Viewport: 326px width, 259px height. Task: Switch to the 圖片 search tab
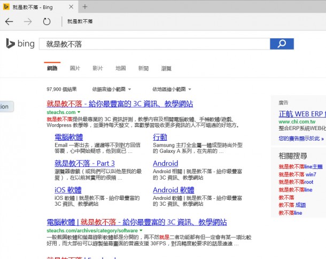[75, 68]
